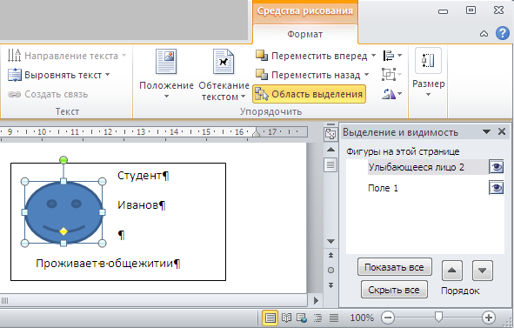Move shape up in order with the up arrow
The width and height of the screenshot is (514, 328).
click(451, 271)
